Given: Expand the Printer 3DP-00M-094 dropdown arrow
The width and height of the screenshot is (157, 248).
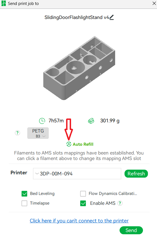Looking at the screenshot, I should (x=37, y=174).
